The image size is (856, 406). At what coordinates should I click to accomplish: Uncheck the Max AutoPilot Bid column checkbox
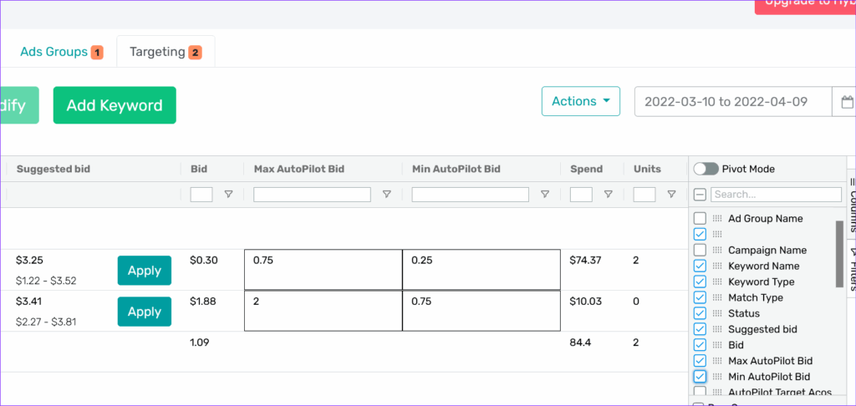700,361
